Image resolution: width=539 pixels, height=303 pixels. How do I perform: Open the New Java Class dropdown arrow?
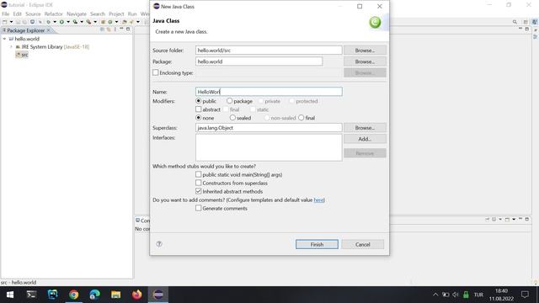(116, 22)
